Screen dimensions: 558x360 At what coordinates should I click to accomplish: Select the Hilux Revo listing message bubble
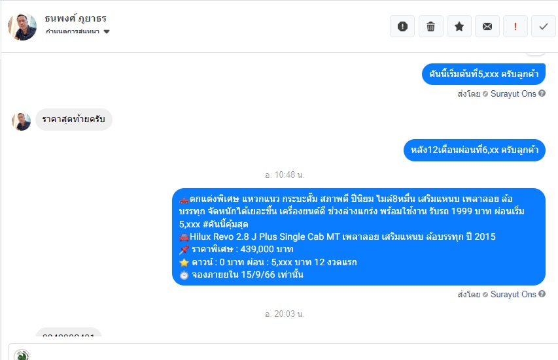358,237
